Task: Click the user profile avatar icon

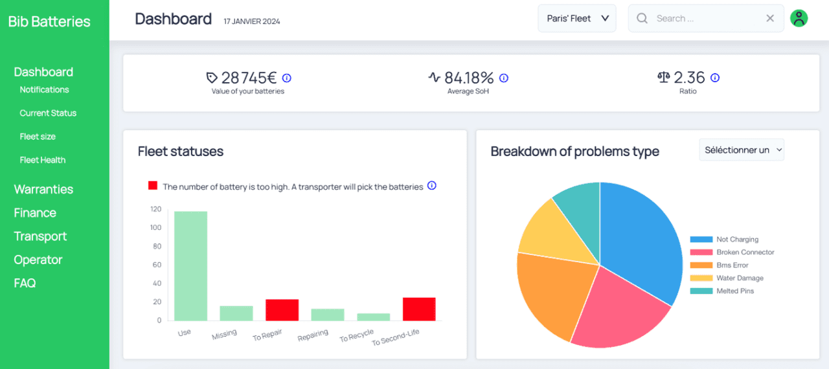Action: 799,18
